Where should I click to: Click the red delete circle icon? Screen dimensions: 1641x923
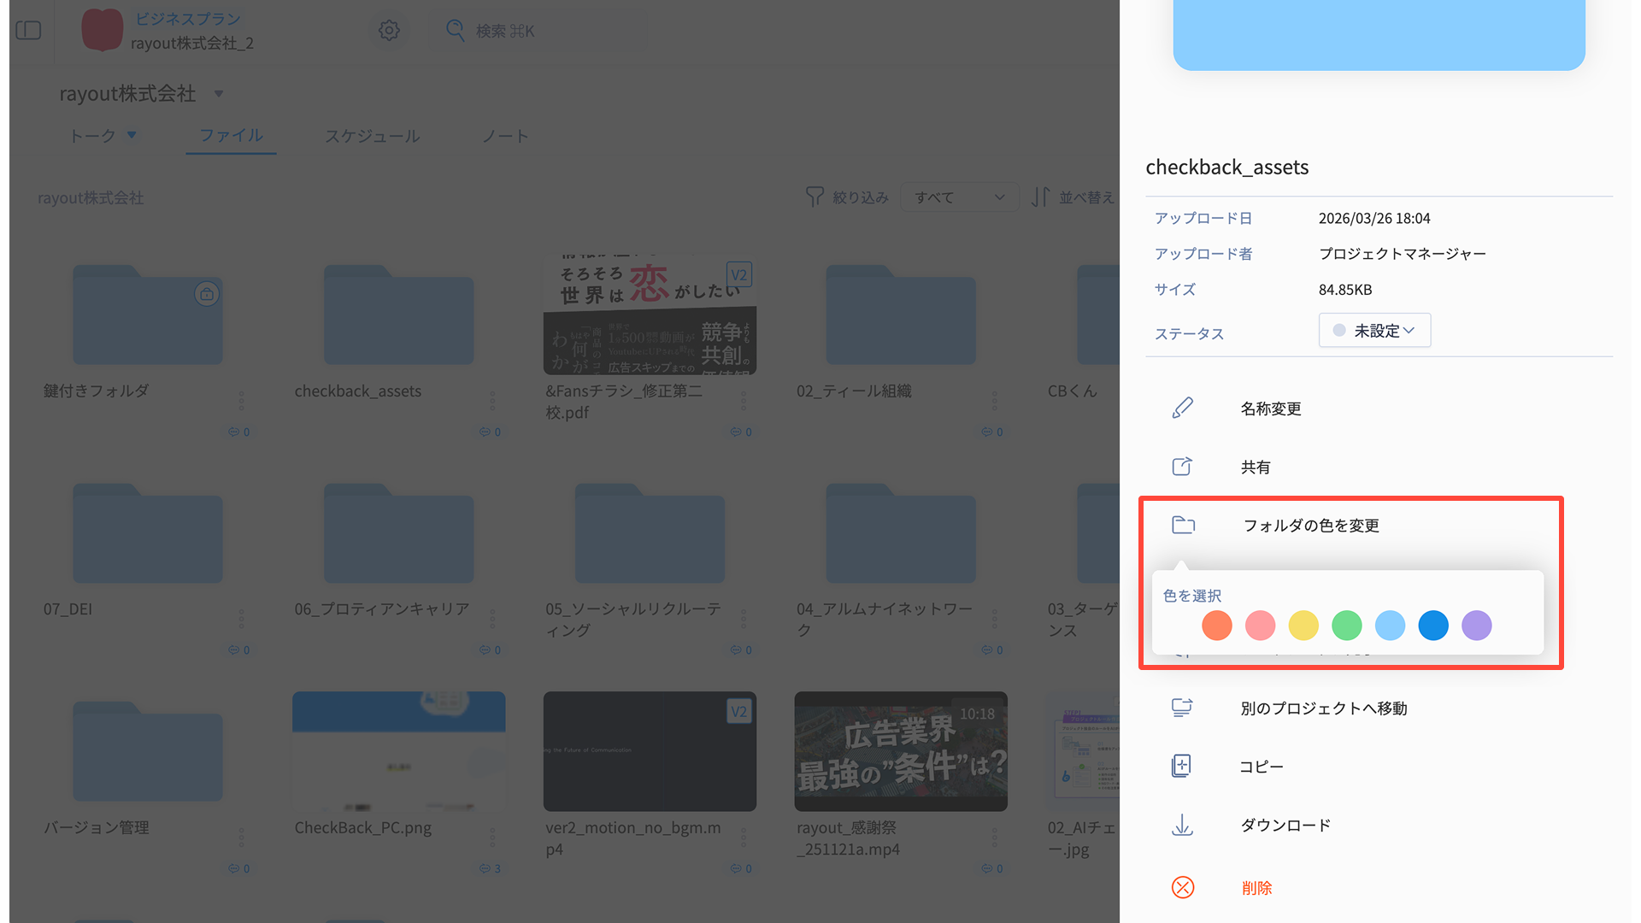1182,887
